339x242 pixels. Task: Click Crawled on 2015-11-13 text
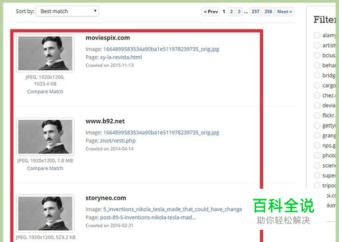coord(110,66)
